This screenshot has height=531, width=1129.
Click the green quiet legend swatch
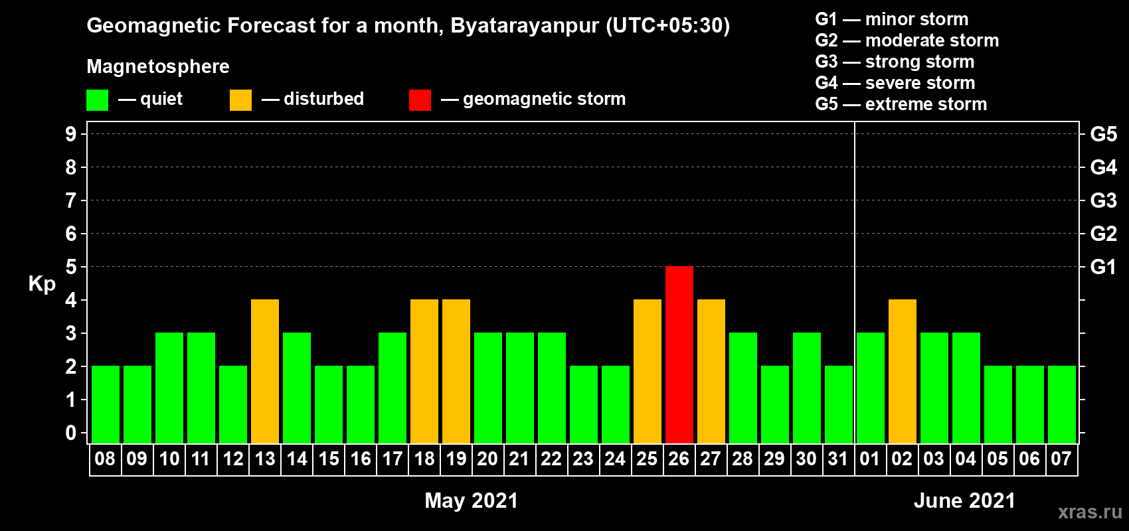coord(97,100)
